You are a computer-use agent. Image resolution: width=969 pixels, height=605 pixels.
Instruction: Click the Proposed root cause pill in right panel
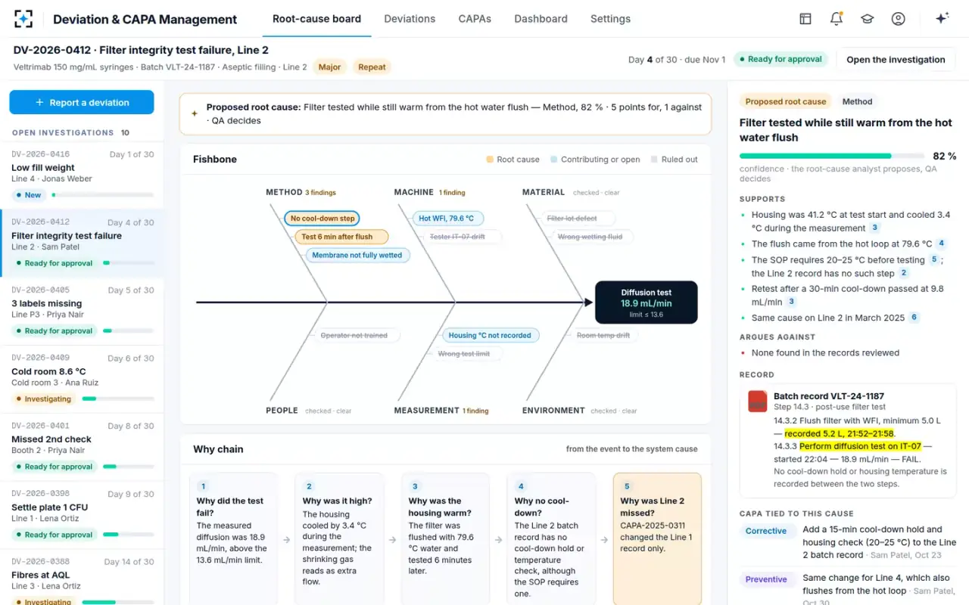coord(786,101)
